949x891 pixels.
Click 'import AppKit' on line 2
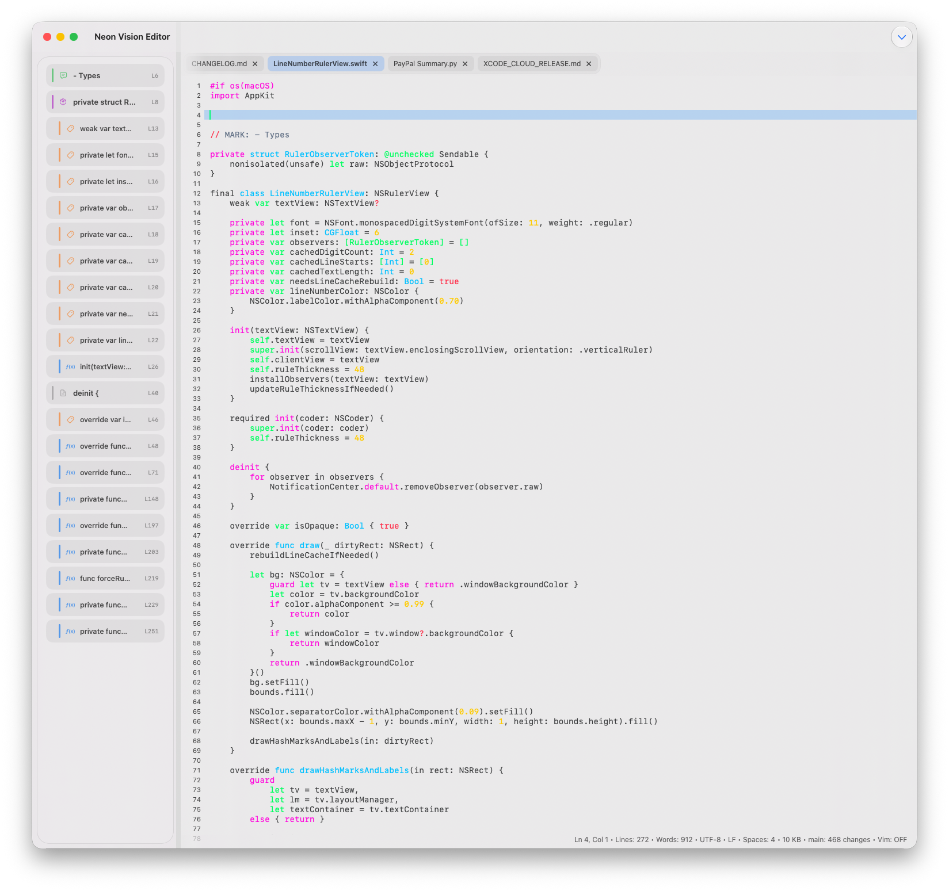tap(242, 96)
